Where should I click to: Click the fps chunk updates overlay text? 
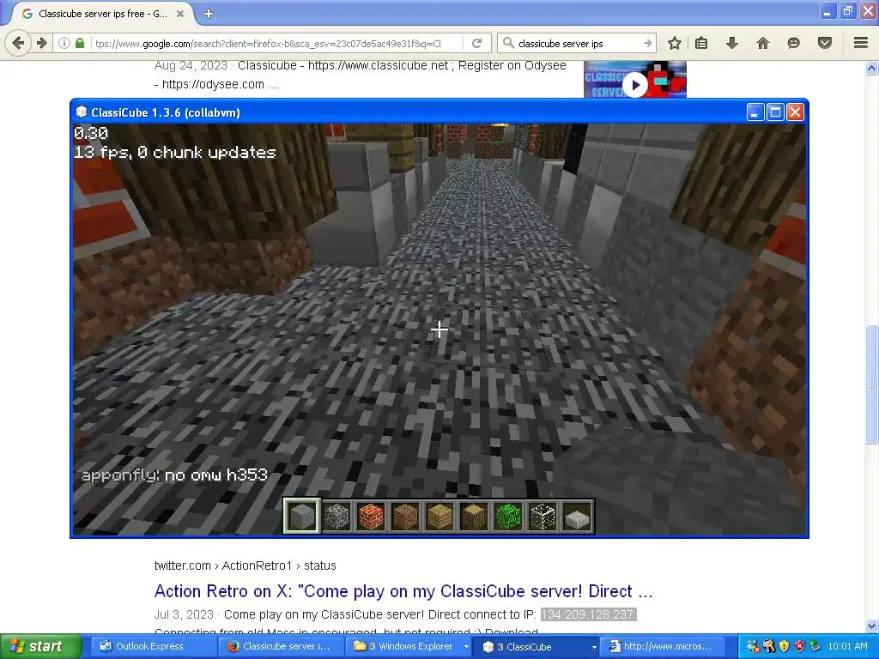pos(175,153)
